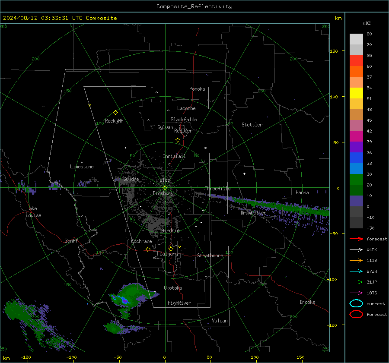Click the Ponoka city label

(197, 89)
